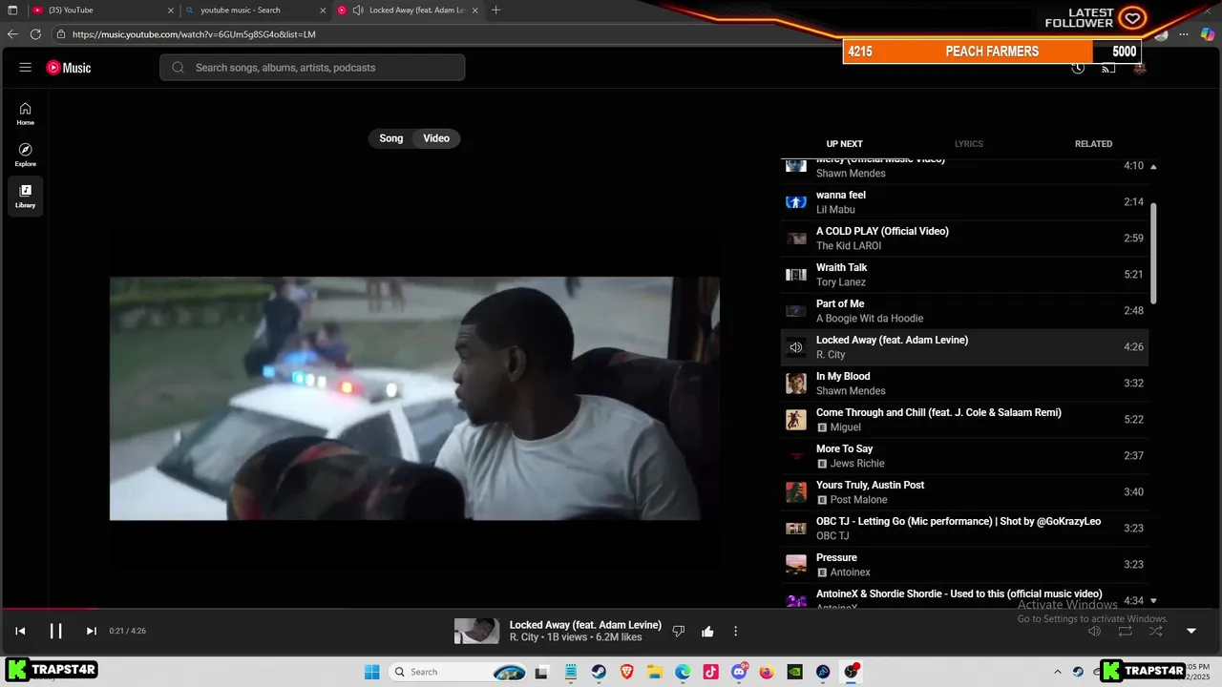Skip to next track

point(91,631)
